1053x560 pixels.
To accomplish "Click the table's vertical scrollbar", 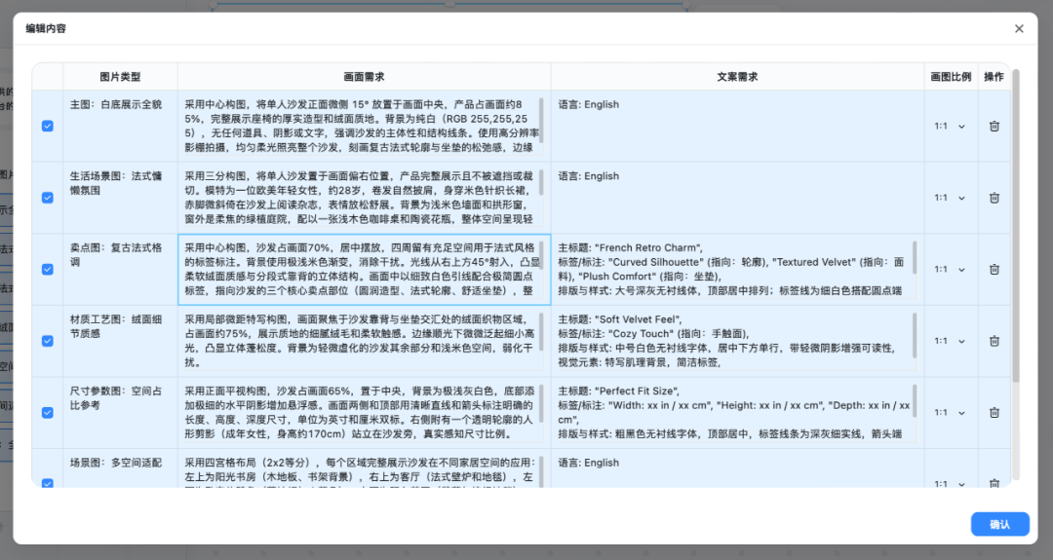I will (x=1015, y=225).
